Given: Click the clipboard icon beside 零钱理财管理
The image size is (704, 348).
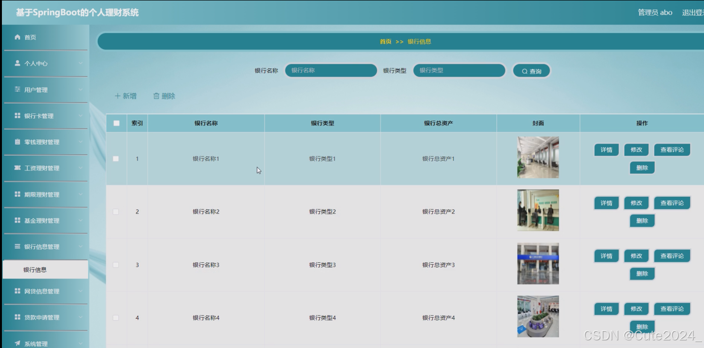Looking at the screenshot, I should [x=18, y=142].
